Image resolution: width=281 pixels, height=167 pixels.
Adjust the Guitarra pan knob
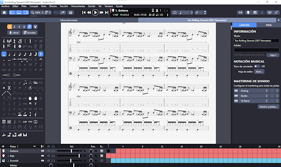(91, 151)
